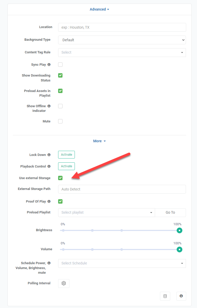
Task: Uncheck Show Downloading Status
Action: coord(60,75)
